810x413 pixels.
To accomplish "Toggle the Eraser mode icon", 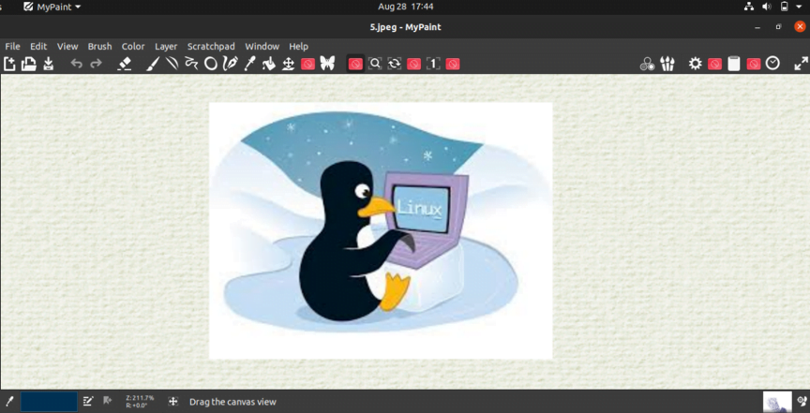I will [125, 64].
